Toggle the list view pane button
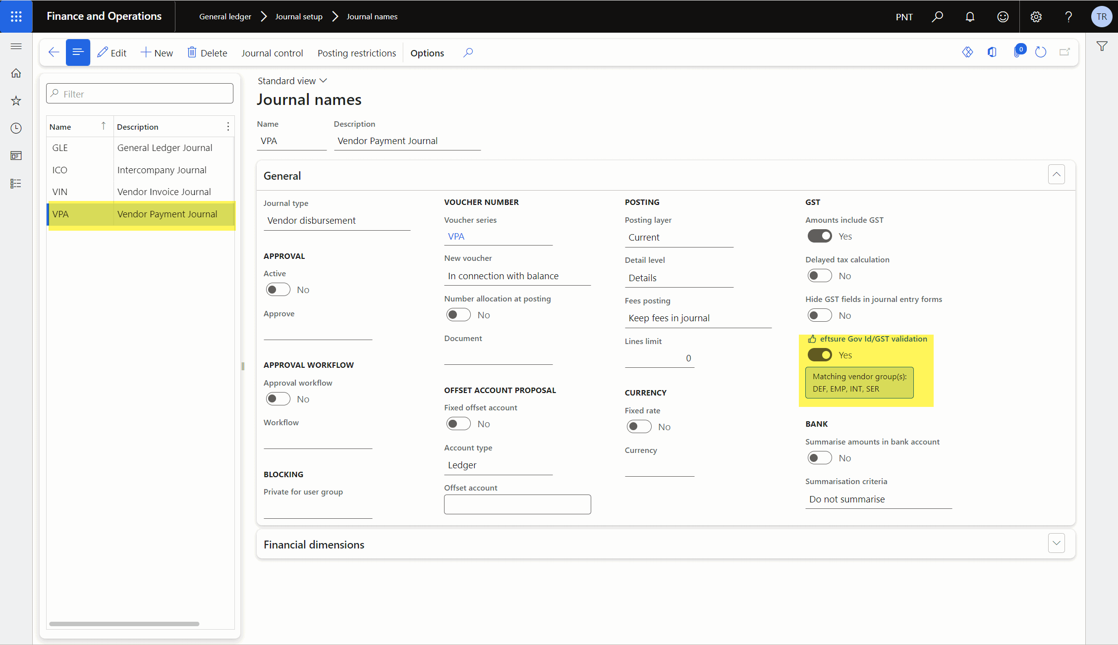Screen dimensions: 1118x645 pos(78,52)
